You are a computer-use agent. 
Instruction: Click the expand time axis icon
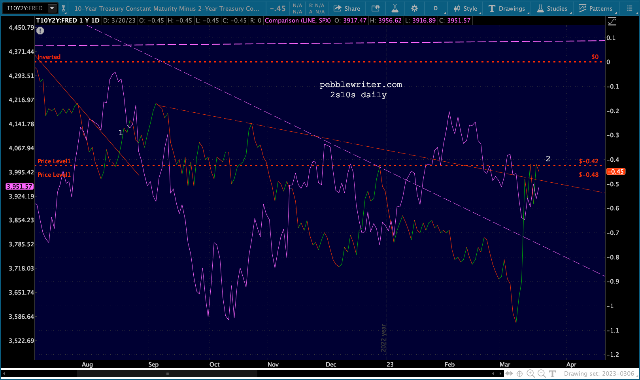click(509, 374)
